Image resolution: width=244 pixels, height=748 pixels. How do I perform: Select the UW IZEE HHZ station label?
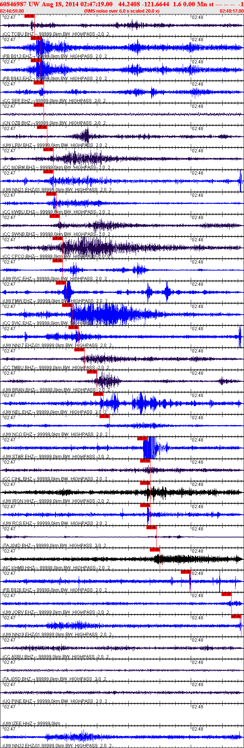pos(18,724)
